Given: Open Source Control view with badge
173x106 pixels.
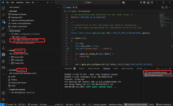Looking at the screenshot, I should [x=3, y=21].
